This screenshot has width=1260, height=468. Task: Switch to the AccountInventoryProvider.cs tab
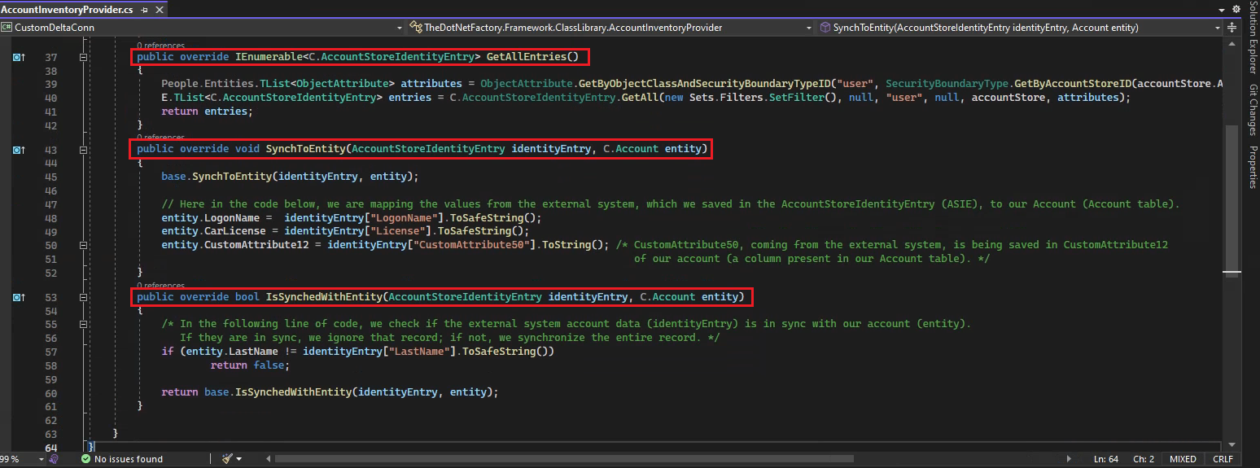point(68,9)
